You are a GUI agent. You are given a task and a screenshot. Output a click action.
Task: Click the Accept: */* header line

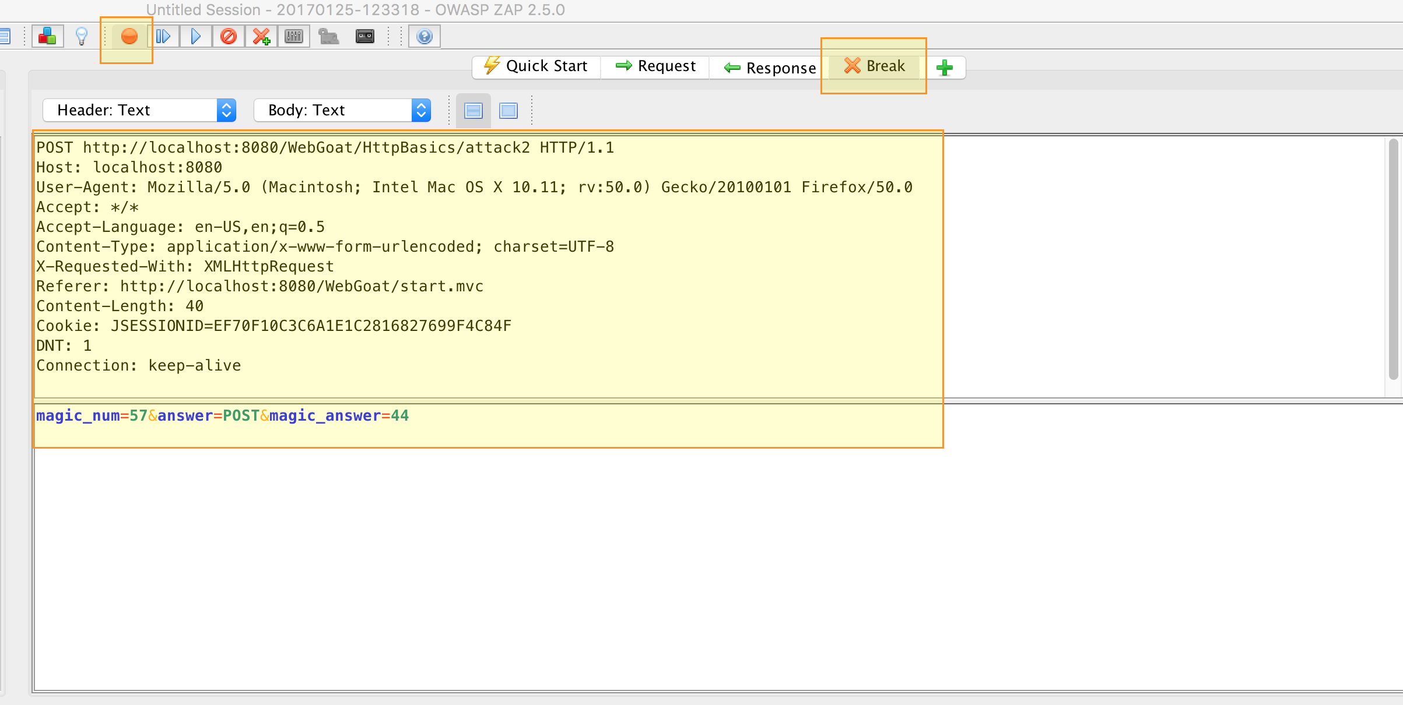(x=87, y=207)
